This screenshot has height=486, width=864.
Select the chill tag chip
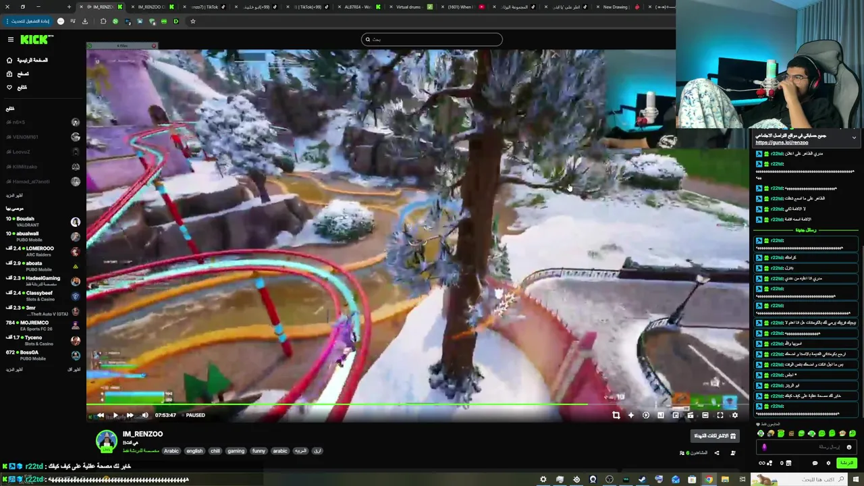[x=215, y=451]
